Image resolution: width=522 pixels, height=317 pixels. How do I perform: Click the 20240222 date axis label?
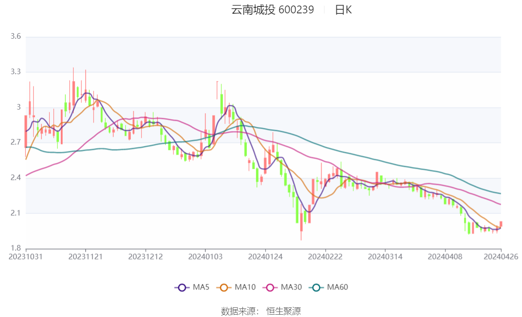tap(325, 257)
